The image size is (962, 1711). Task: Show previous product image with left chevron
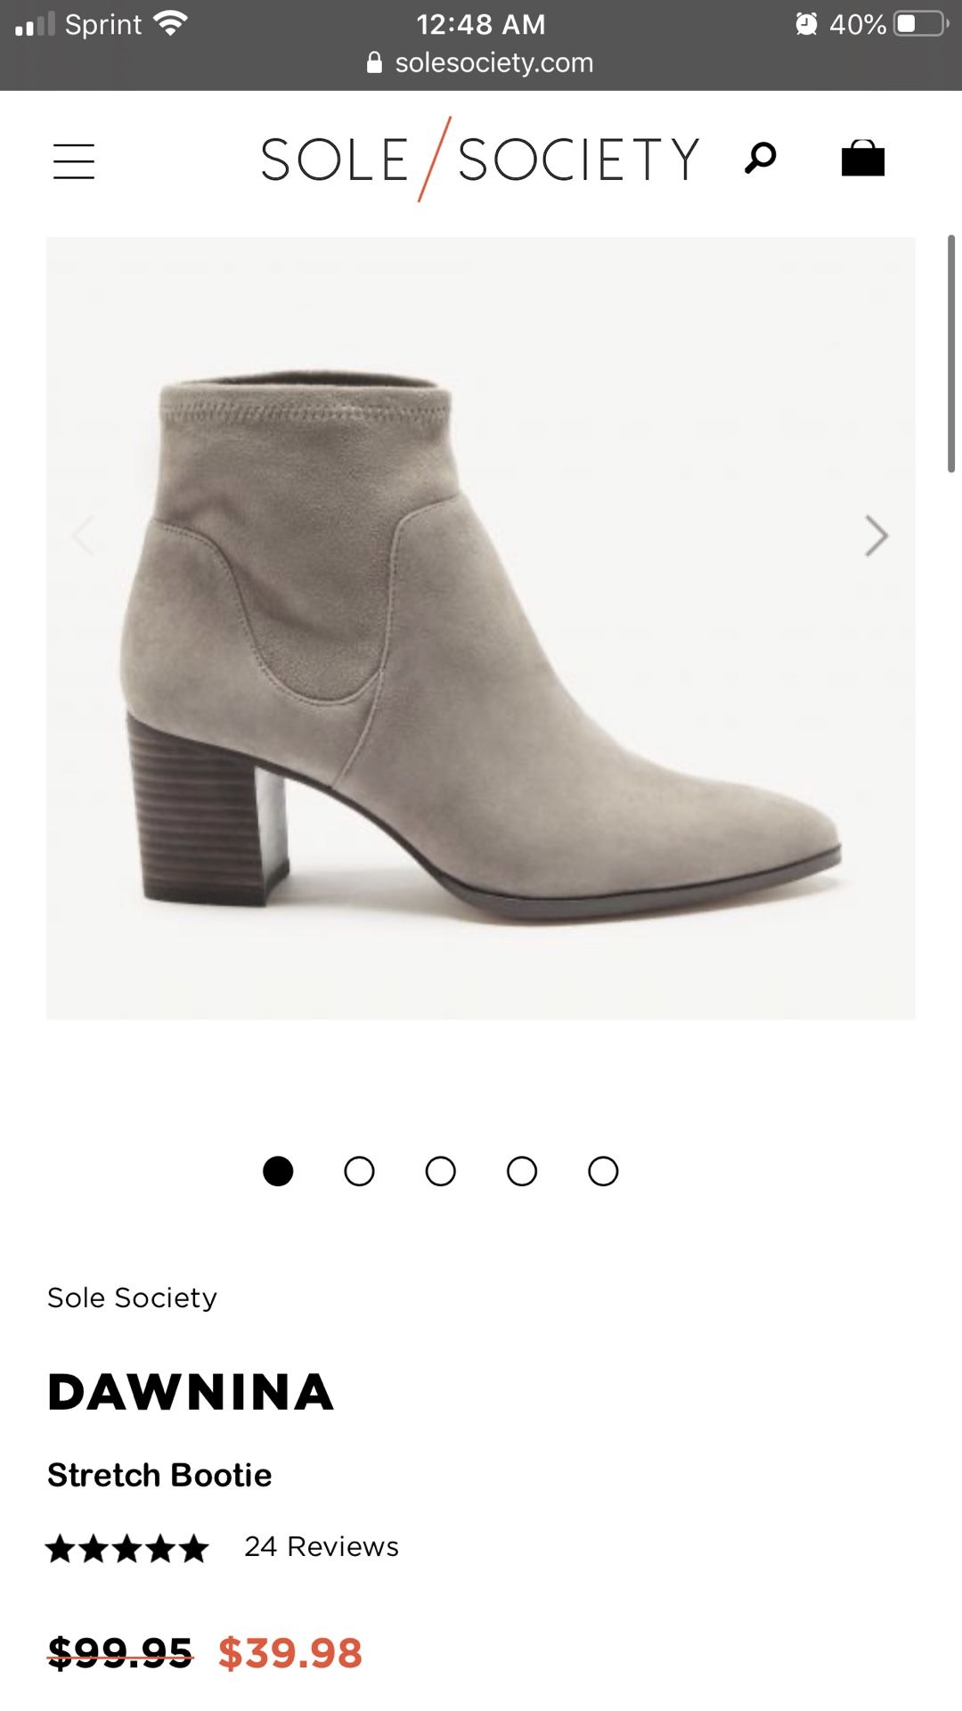pos(84,536)
